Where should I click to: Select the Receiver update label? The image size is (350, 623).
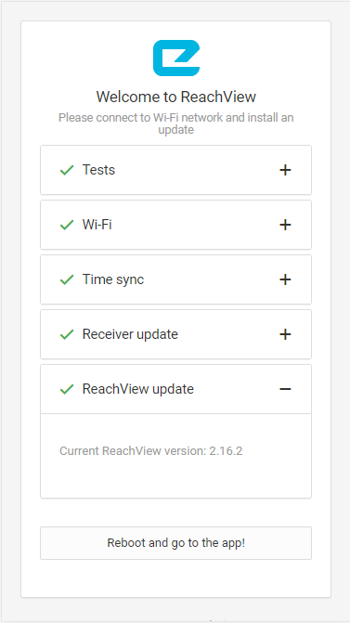tap(130, 334)
